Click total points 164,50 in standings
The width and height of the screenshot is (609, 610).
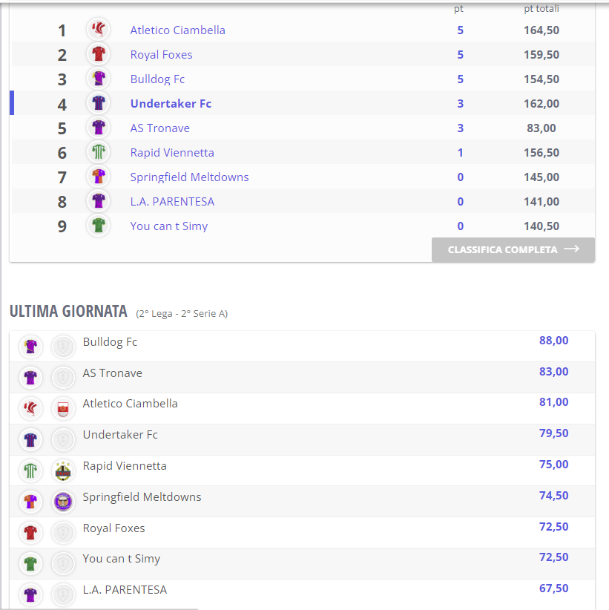[x=541, y=30]
